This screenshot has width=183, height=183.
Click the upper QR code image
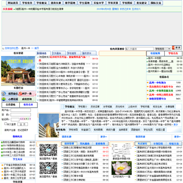(48, 150)
